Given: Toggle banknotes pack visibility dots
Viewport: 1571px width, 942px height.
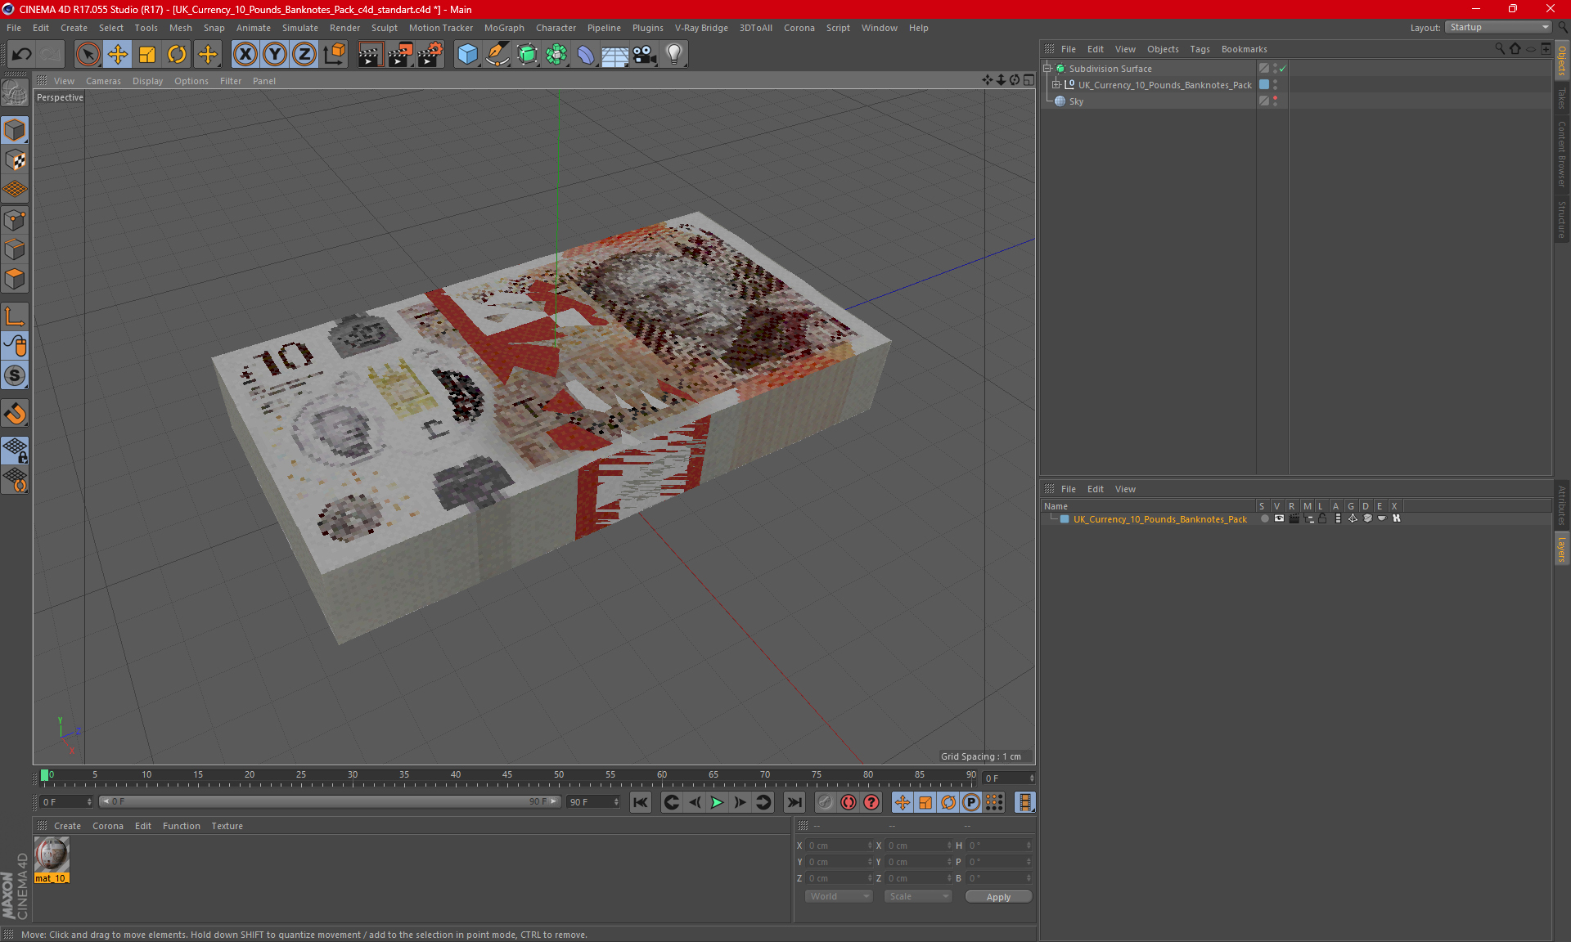Looking at the screenshot, I should tap(1275, 85).
